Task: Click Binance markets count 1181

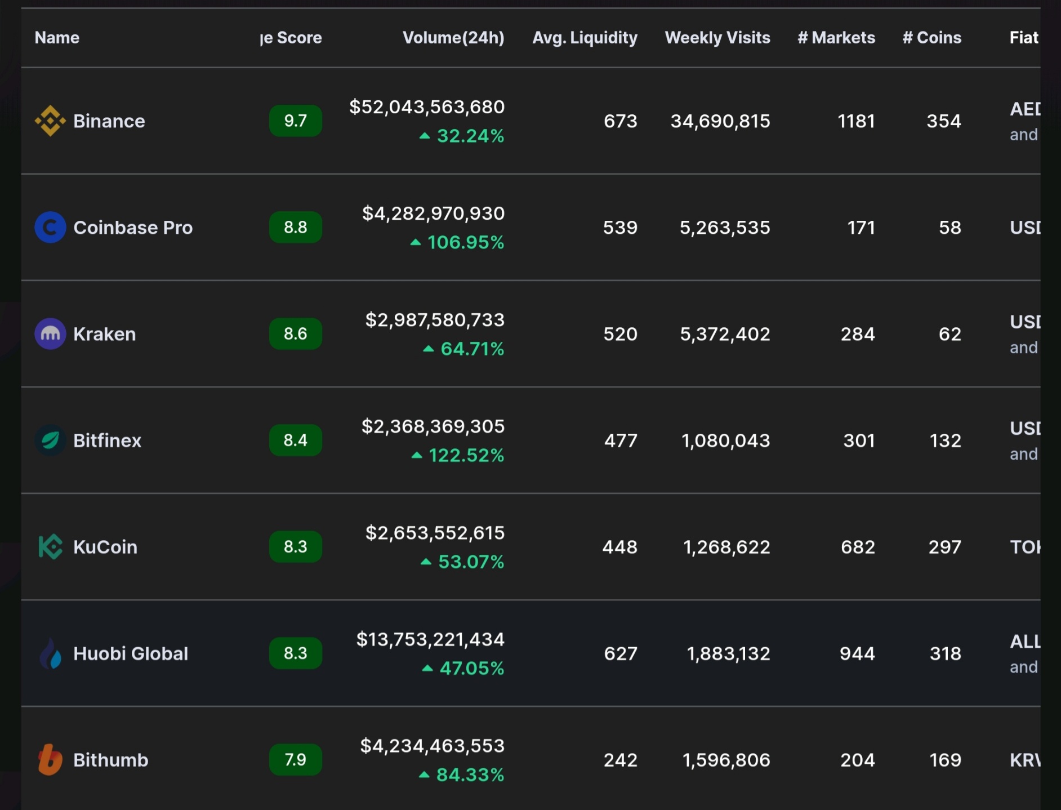Action: click(856, 121)
